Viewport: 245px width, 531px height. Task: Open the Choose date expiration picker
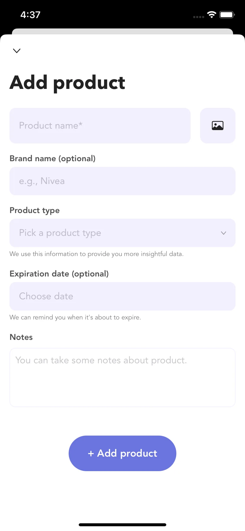point(122,296)
